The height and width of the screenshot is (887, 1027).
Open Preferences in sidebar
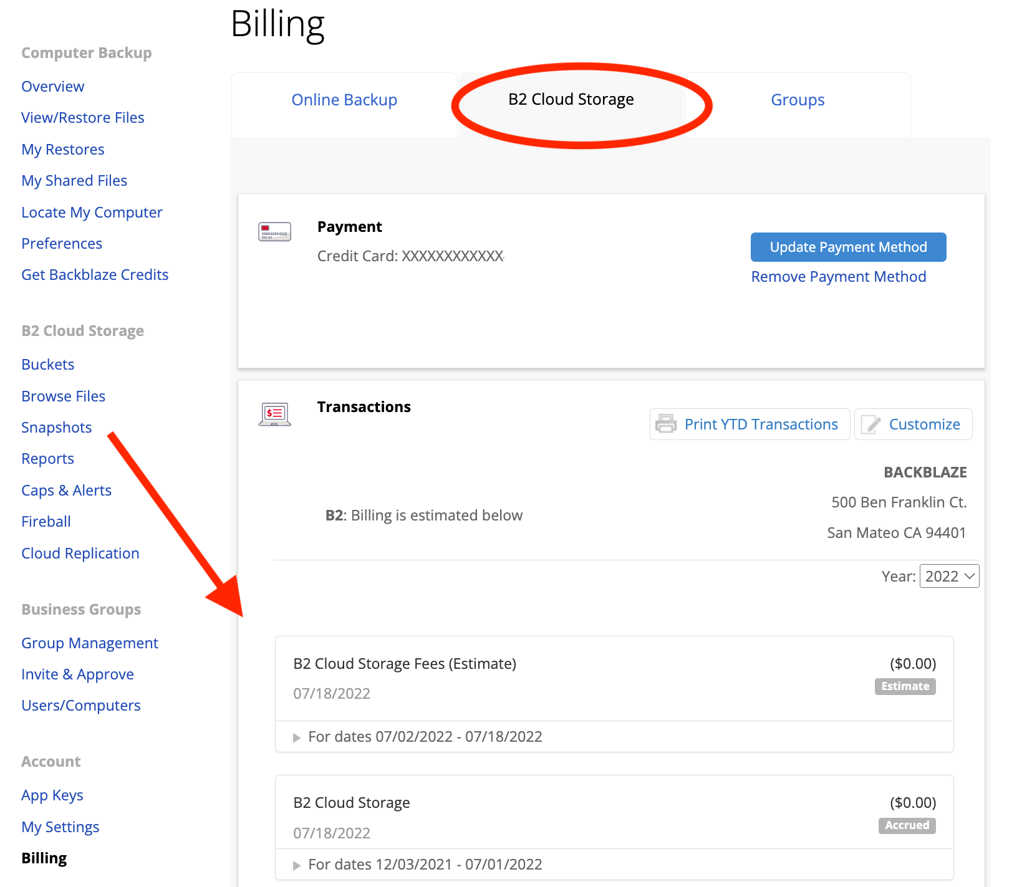tap(62, 244)
